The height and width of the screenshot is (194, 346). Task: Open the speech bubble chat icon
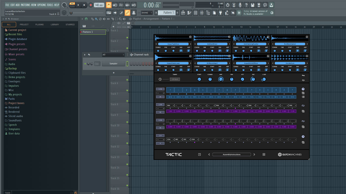265,5
